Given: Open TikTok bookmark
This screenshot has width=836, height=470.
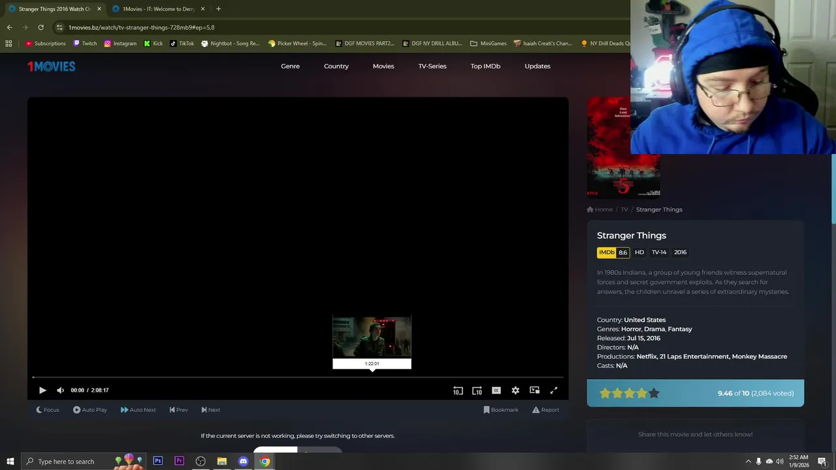Looking at the screenshot, I should pos(182,44).
